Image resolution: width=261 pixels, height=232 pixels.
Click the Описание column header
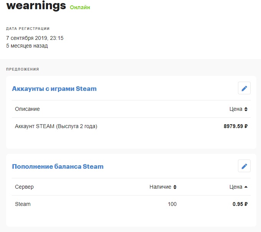coord(27,109)
